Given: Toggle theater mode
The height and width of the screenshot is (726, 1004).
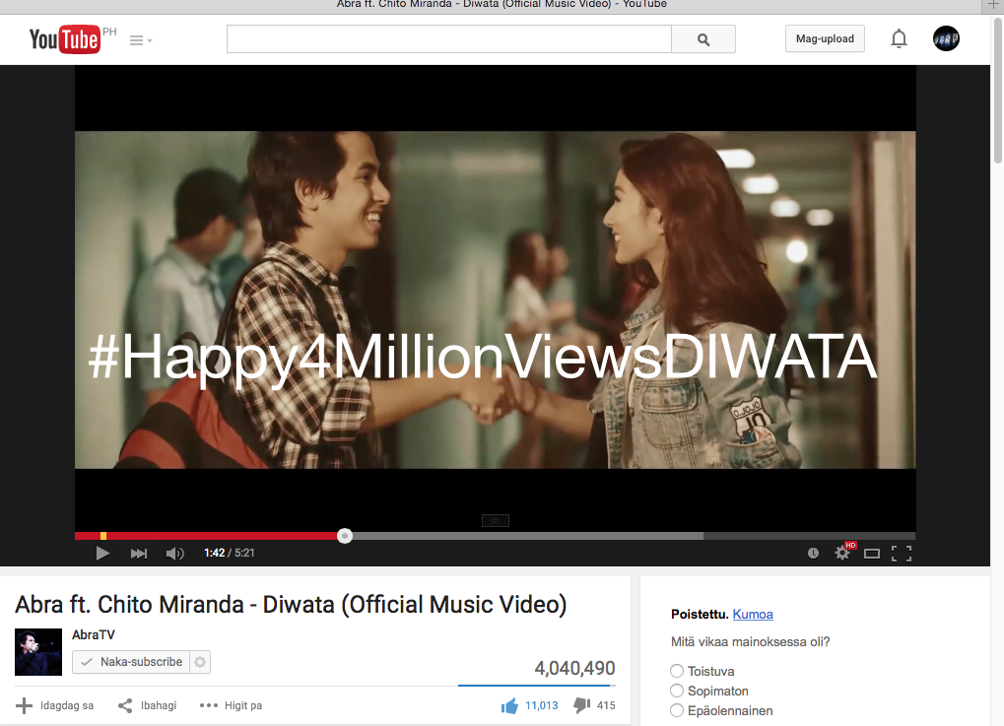Looking at the screenshot, I should [x=871, y=554].
